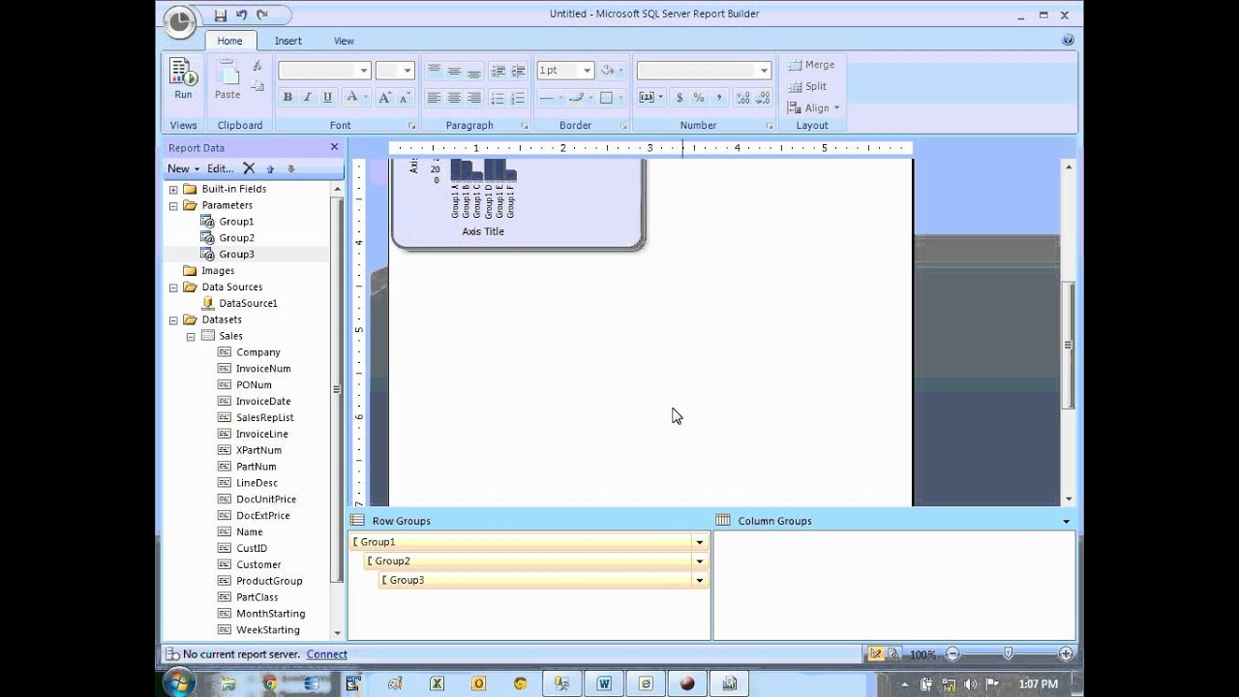Align text to top
The image size is (1239, 697).
[x=434, y=71]
